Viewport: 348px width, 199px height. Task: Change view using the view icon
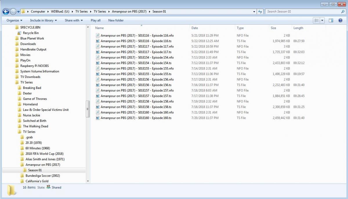316,20
